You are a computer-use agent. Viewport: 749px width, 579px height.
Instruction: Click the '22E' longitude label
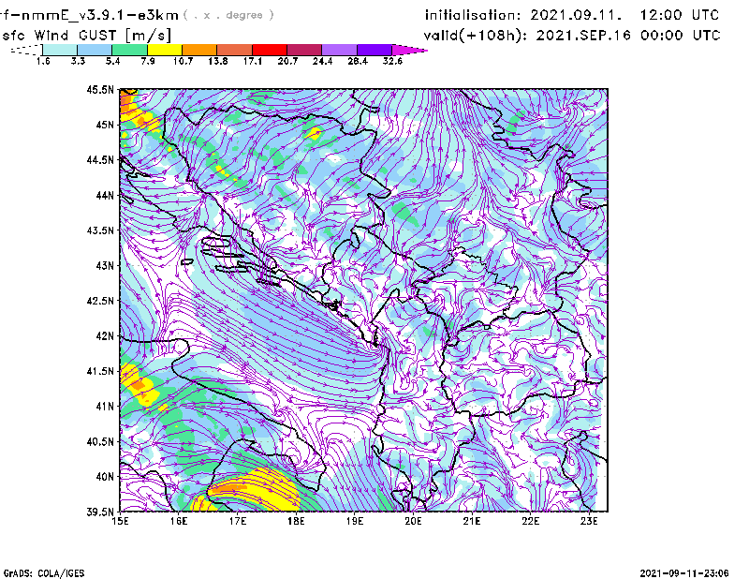coord(530,521)
